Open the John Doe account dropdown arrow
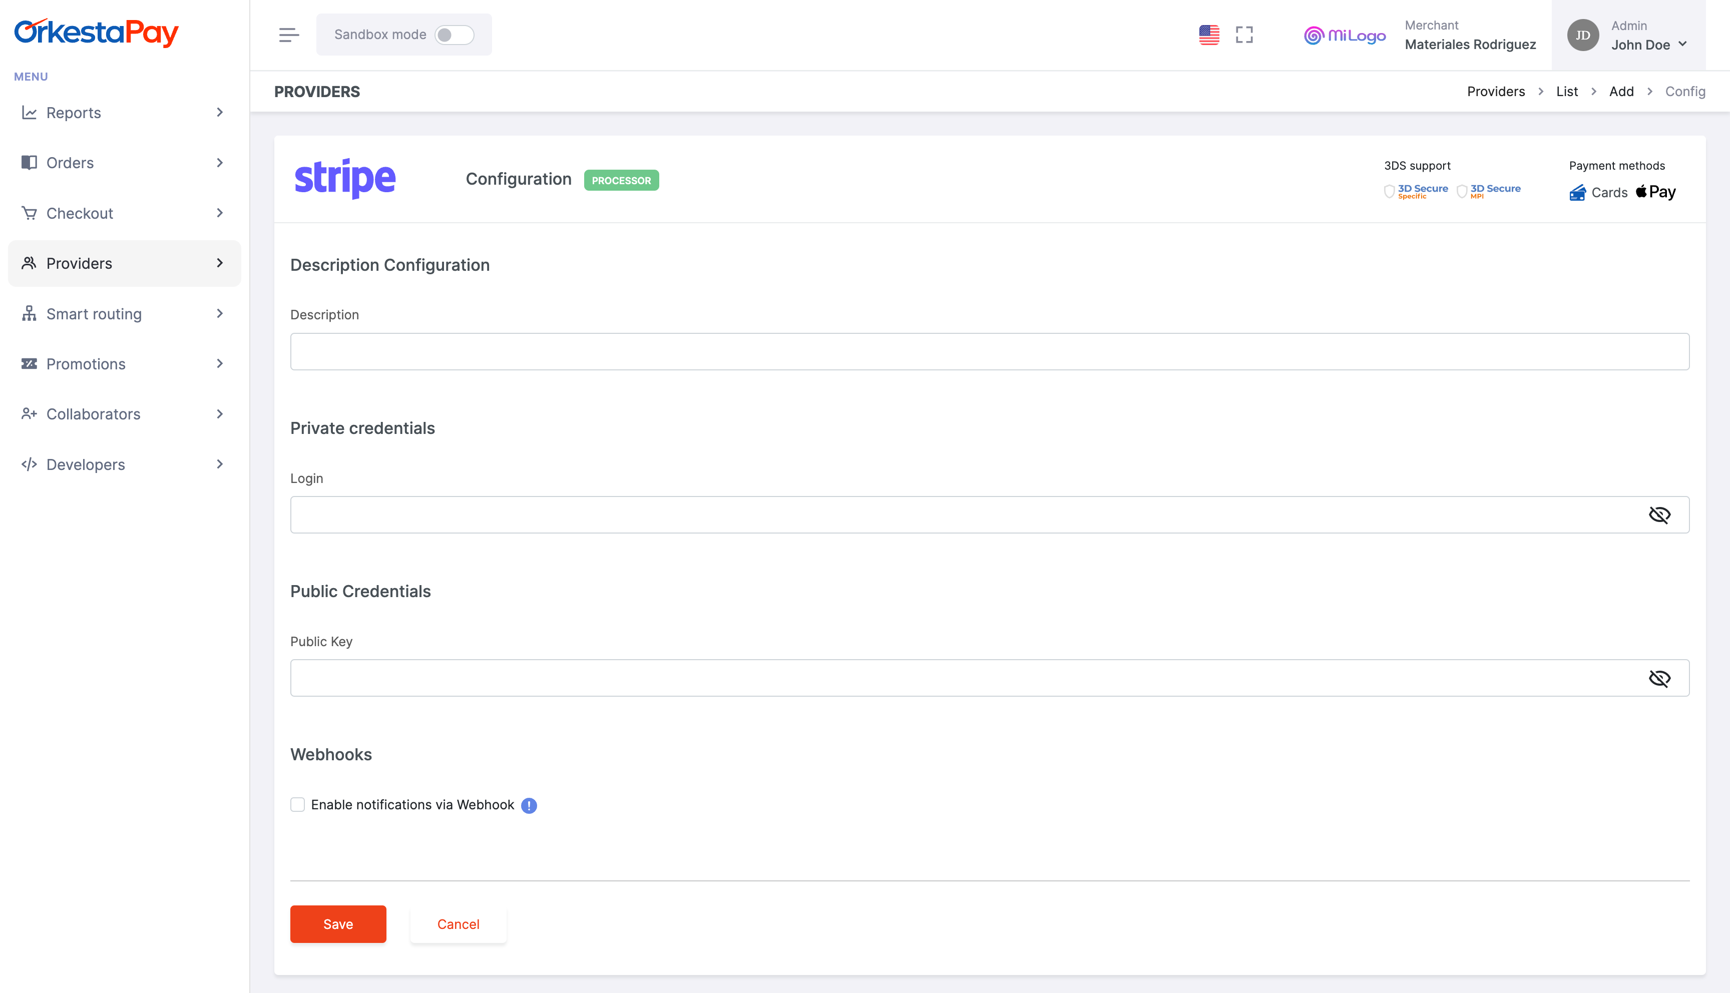The image size is (1730, 993). click(x=1682, y=45)
